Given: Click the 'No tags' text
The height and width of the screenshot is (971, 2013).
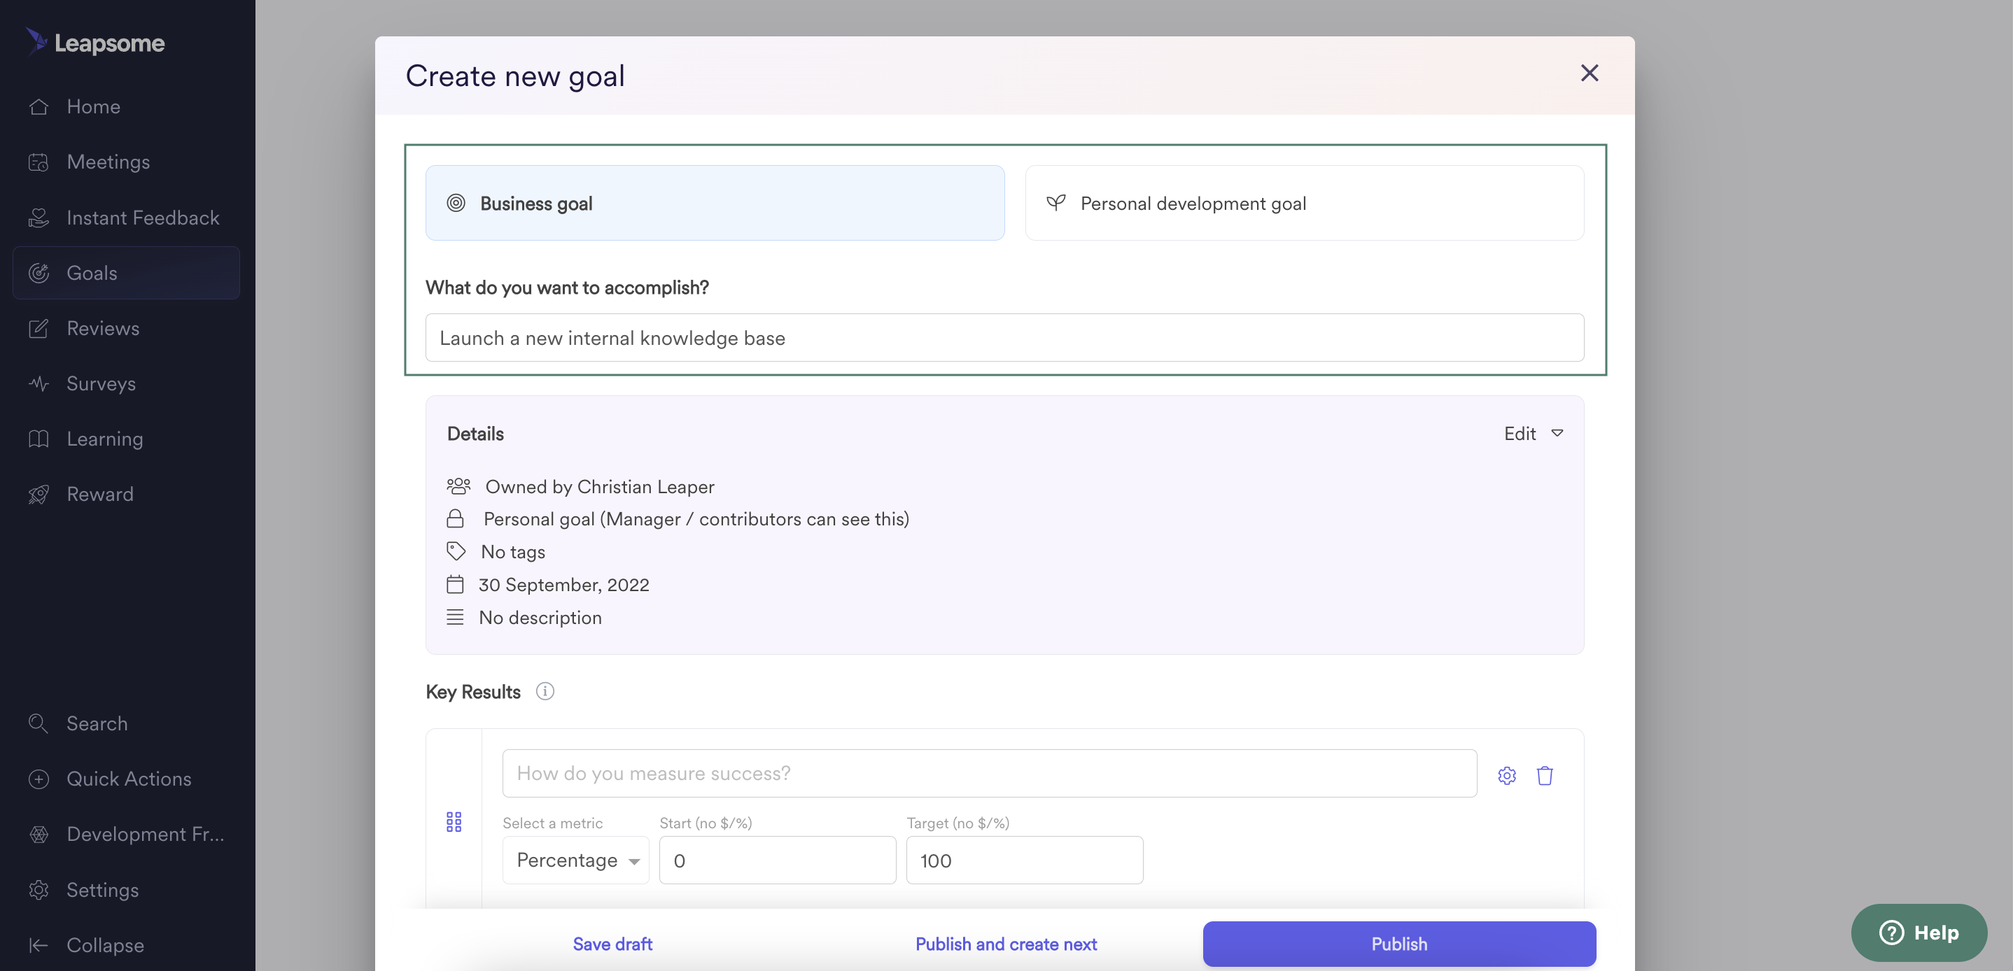Looking at the screenshot, I should coord(514,552).
